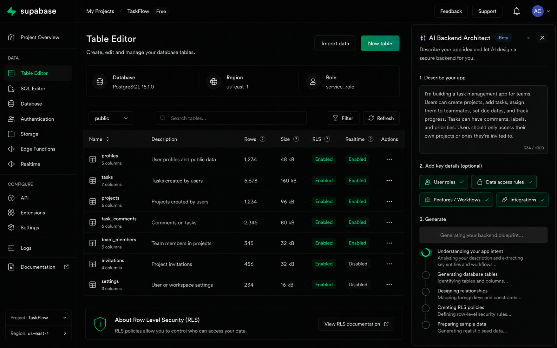Viewport: 557px width, 348px height.
Task: Click the Import data button
Action: [x=335, y=43]
